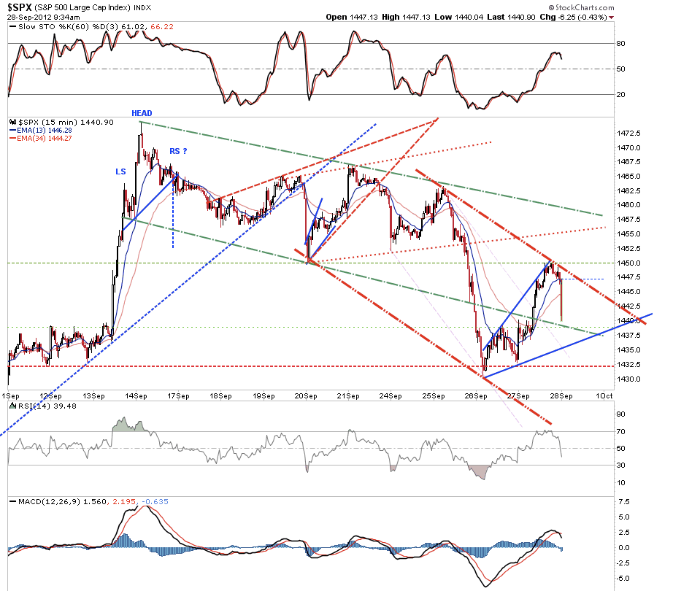
Task: Click the 25Sep date on time axis
Action: click(434, 396)
